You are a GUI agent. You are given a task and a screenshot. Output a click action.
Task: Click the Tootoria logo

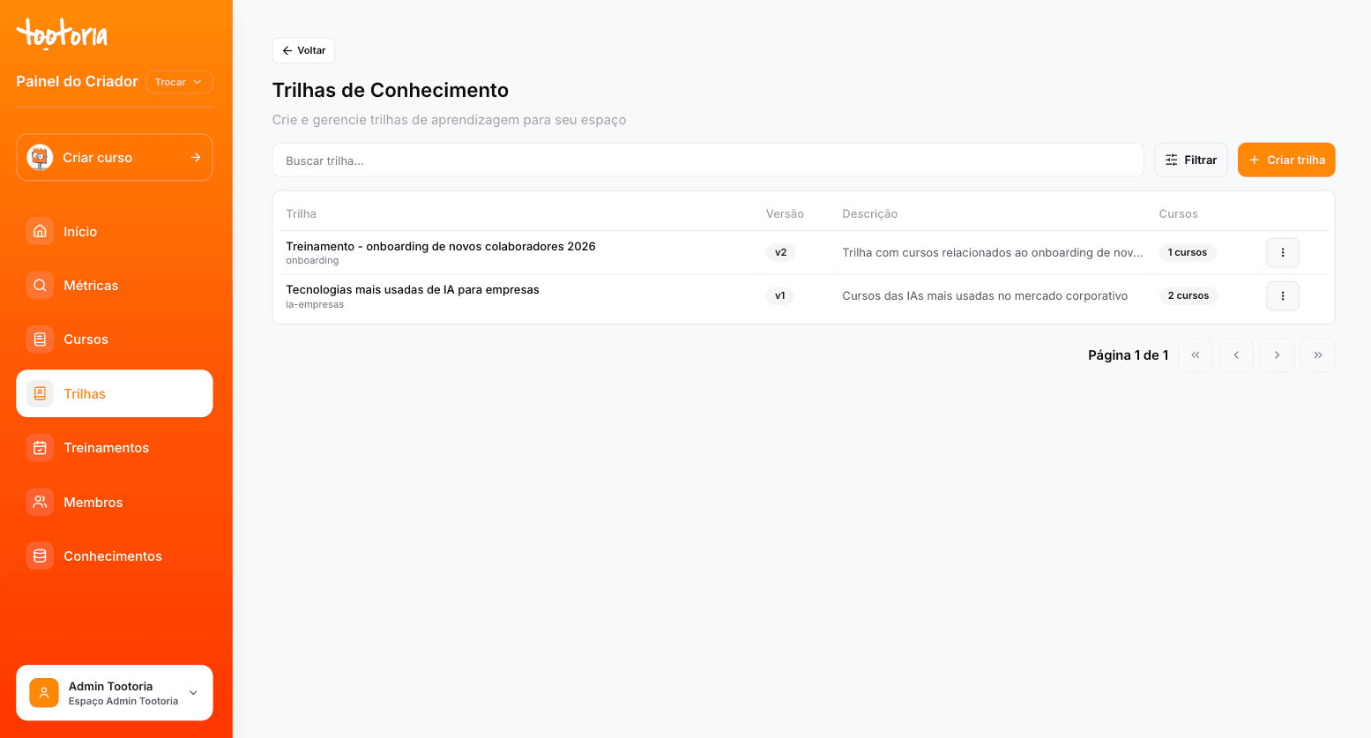[x=62, y=34]
